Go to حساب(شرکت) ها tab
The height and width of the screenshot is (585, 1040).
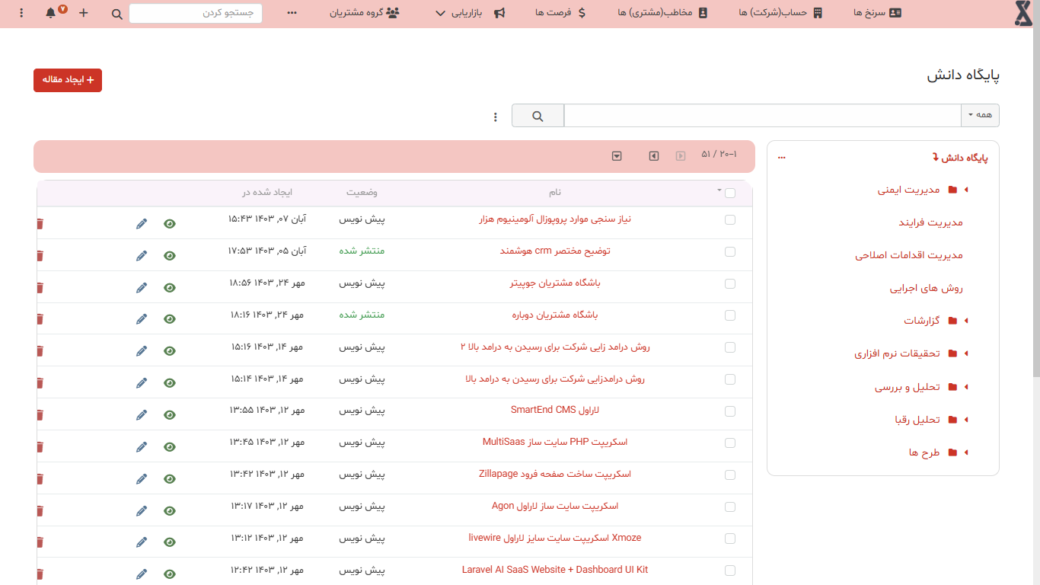(781, 13)
